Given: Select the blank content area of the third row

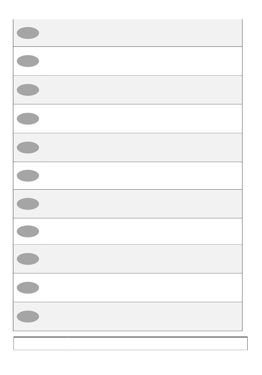Looking at the screenshot, I should coord(142,90).
